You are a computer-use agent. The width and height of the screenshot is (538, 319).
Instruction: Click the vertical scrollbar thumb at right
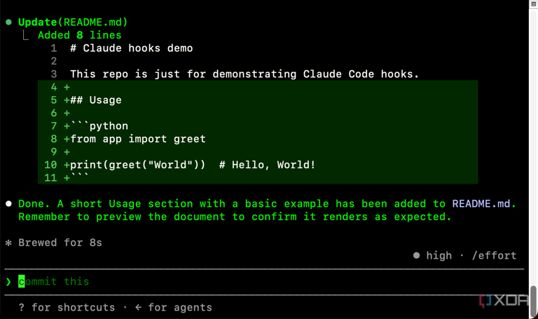[533, 301]
